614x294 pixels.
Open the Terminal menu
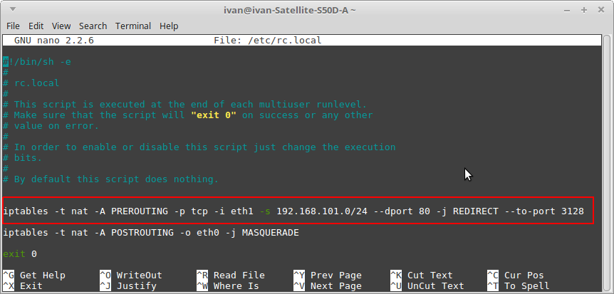pos(133,26)
